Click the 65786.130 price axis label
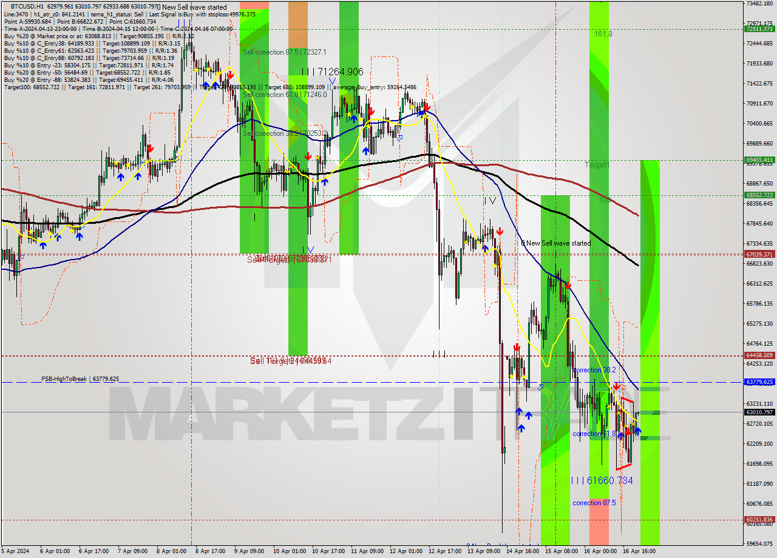 (x=759, y=303)
